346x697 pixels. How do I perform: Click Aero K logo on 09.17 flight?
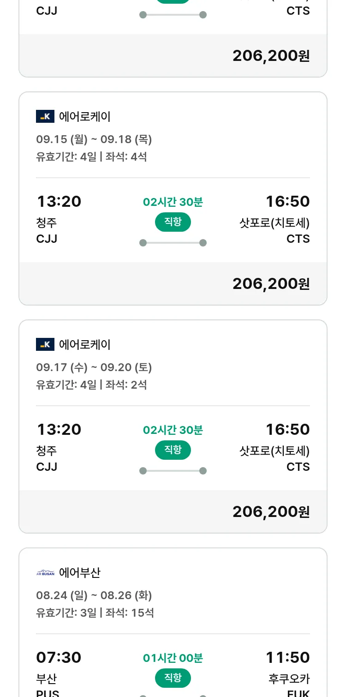click(x=45, y=344)
